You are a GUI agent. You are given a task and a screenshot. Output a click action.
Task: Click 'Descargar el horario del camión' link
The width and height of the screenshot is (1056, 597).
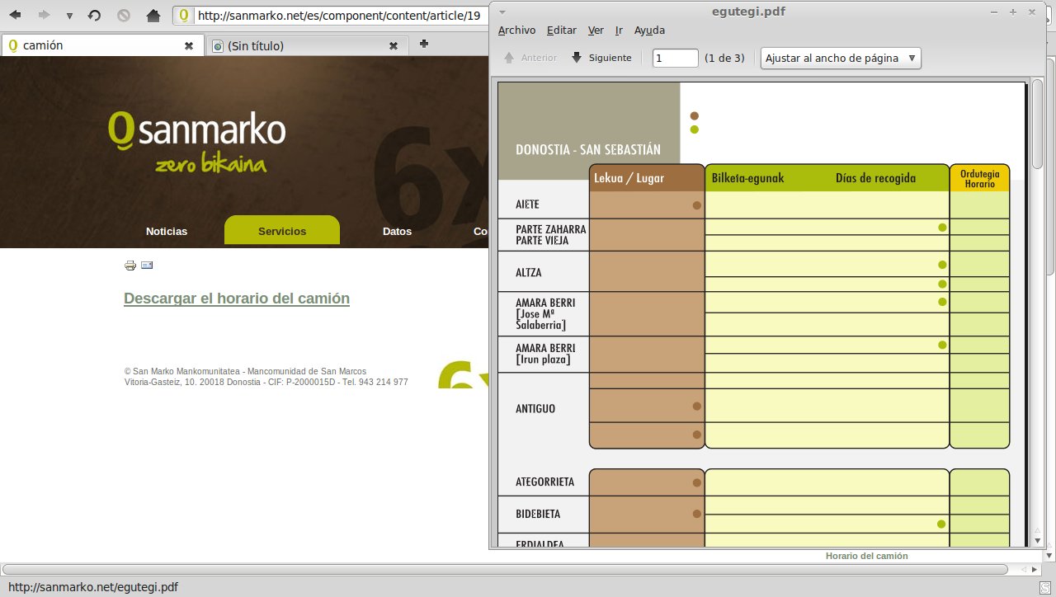click(x=237, y=298)
